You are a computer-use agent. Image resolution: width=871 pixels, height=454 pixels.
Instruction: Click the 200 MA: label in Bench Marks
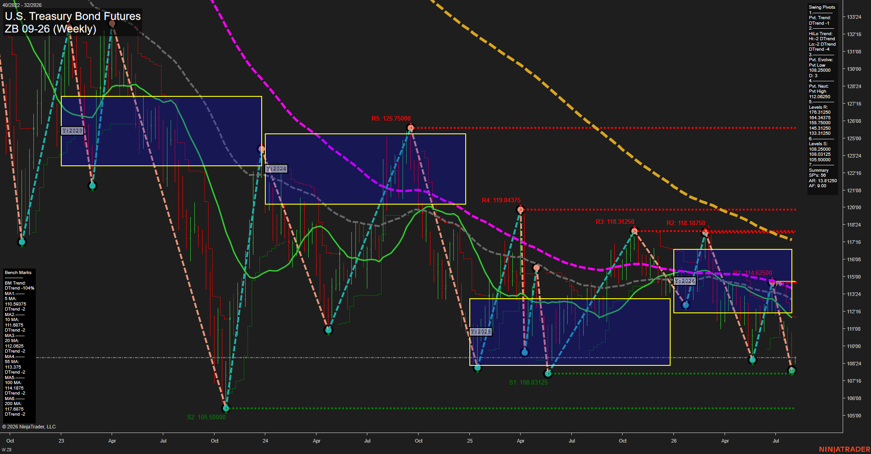[13, 404]
